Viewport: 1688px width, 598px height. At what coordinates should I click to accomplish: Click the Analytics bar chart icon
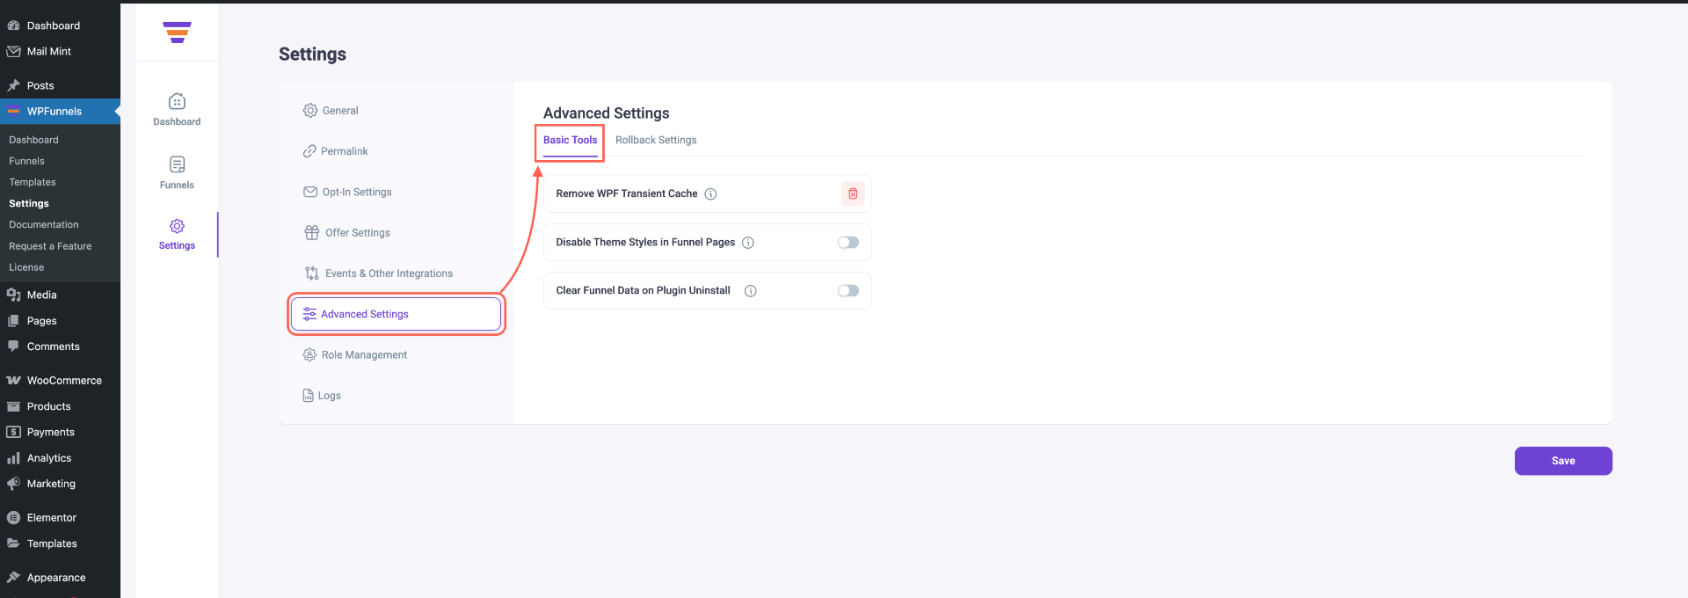tap(13, 458)
